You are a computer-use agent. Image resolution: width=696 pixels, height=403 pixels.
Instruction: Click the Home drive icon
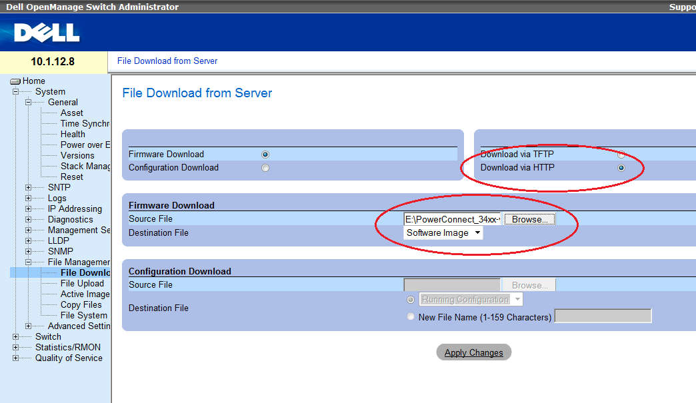[15, 81]
